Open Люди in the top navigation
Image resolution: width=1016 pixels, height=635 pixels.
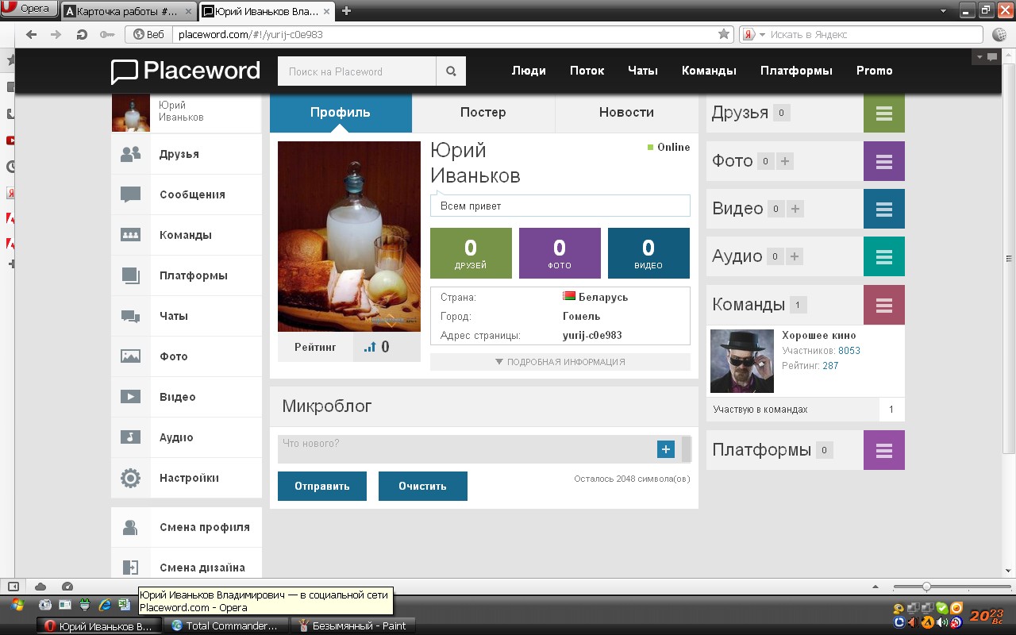[529, 71]
